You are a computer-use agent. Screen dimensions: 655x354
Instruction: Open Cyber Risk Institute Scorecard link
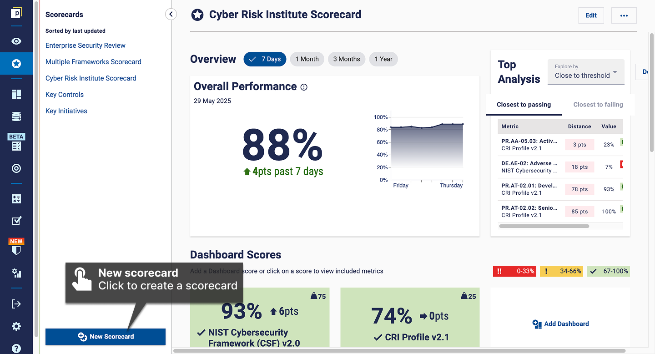91,78
